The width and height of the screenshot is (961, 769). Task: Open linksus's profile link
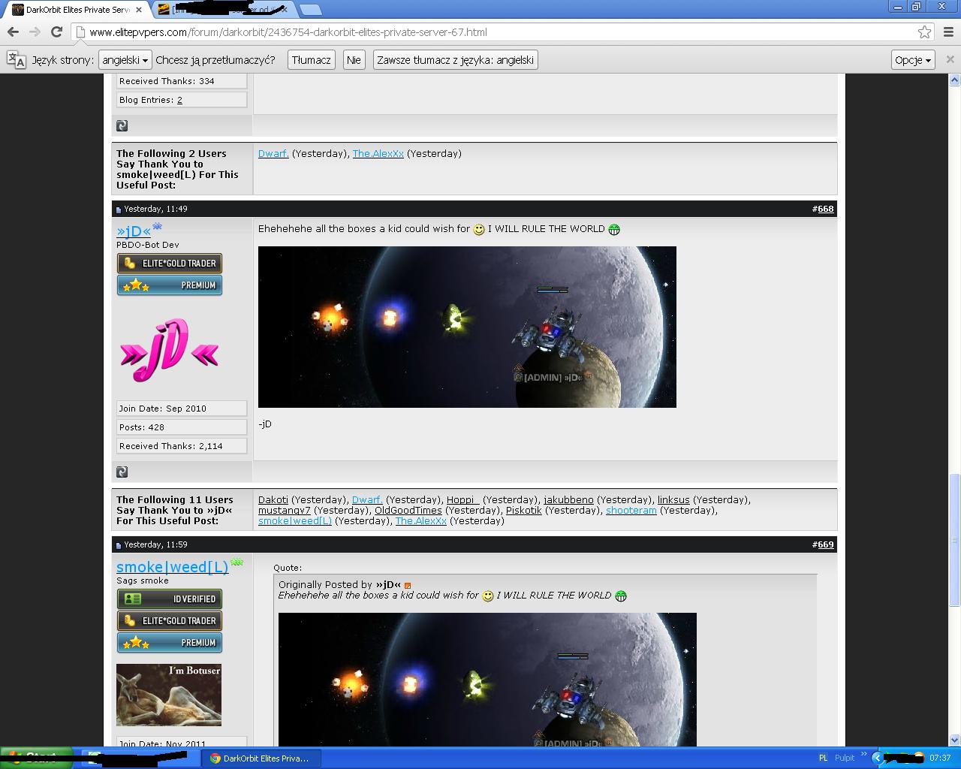pos(673,499)
